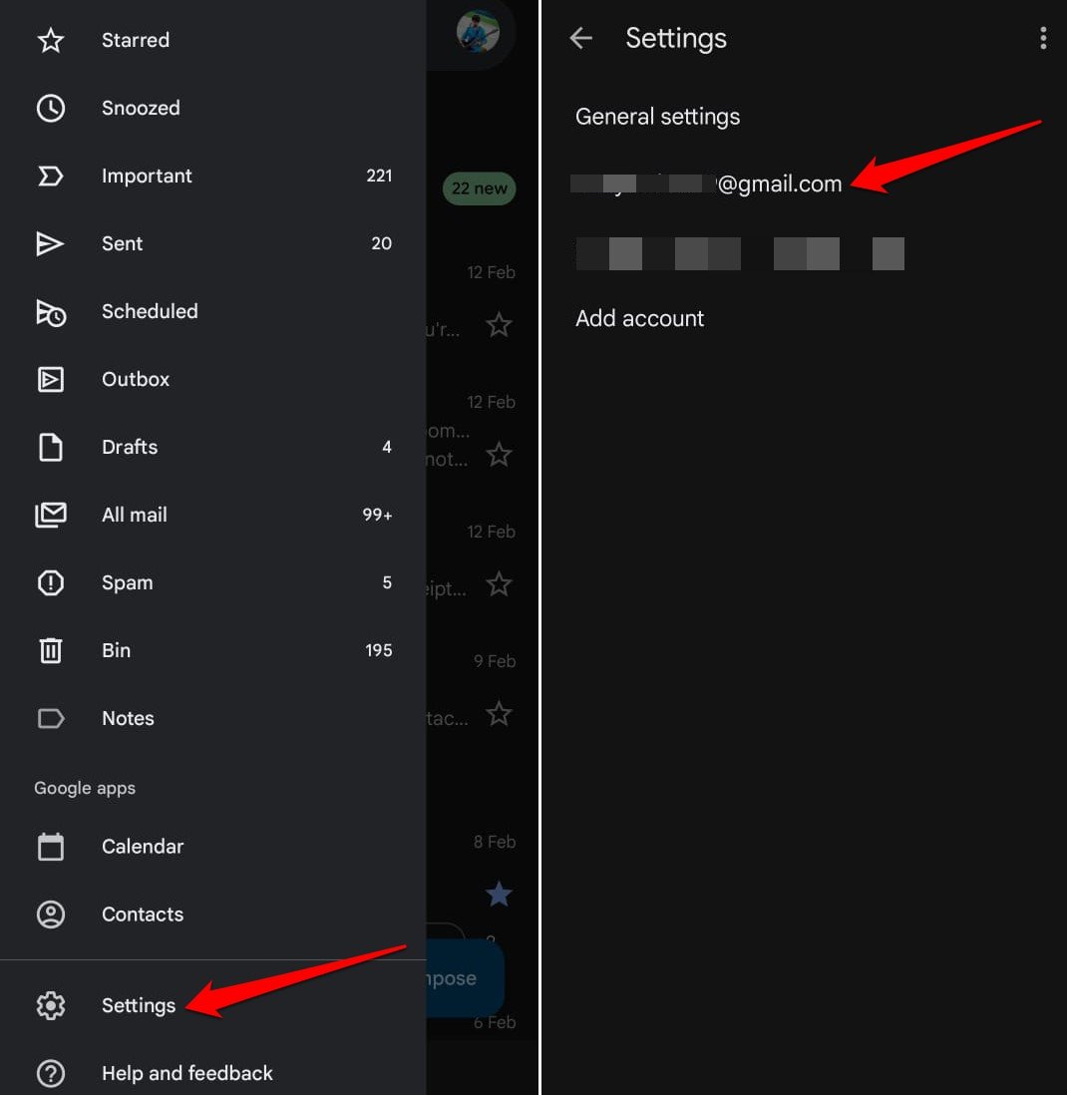Click Add account

pos(639,318)
